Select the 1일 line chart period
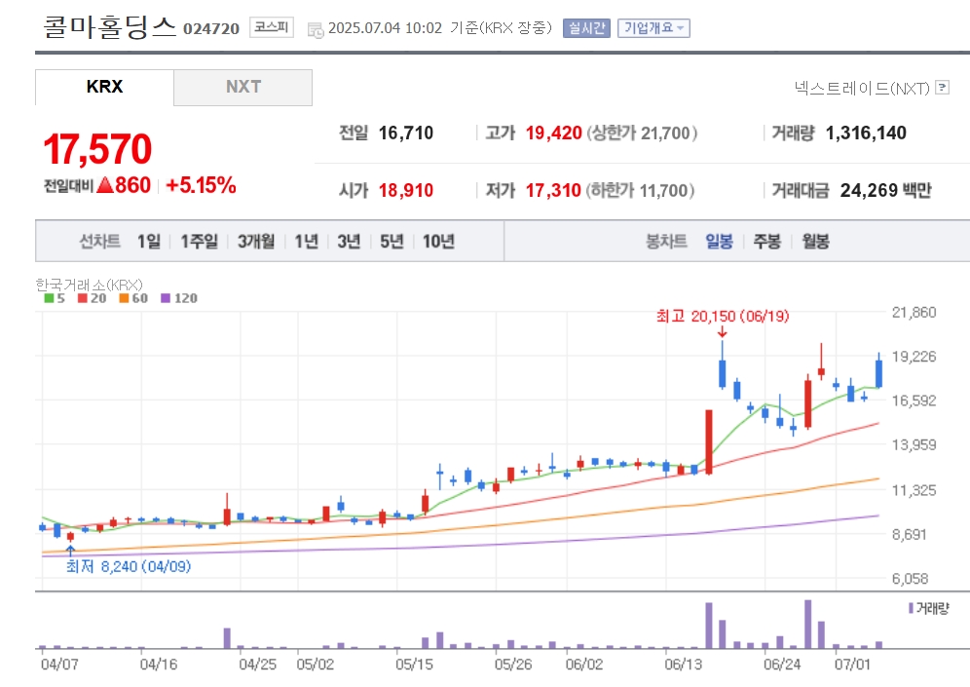Image resolution: width=970 pixels, height=687 pixels. [x=148, y=241]
